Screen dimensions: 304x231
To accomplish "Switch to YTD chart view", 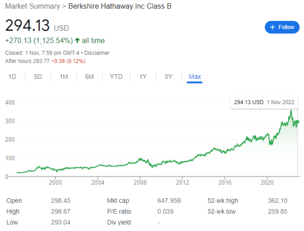I will 116,77.
